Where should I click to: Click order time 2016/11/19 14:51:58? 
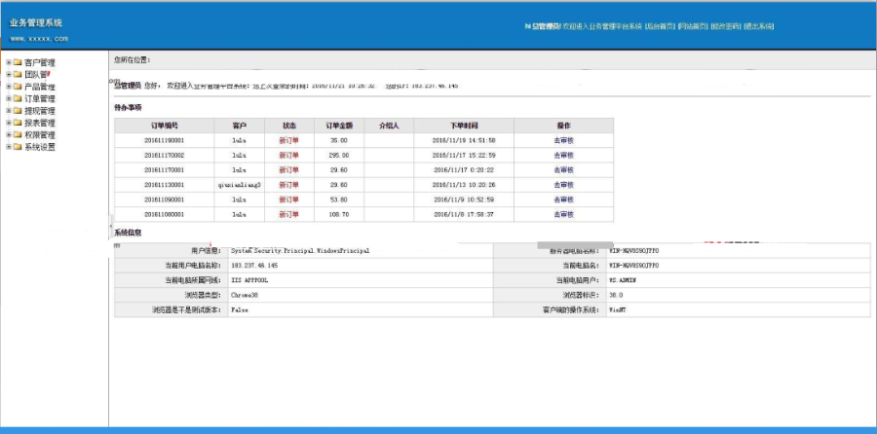click(464, 140)
